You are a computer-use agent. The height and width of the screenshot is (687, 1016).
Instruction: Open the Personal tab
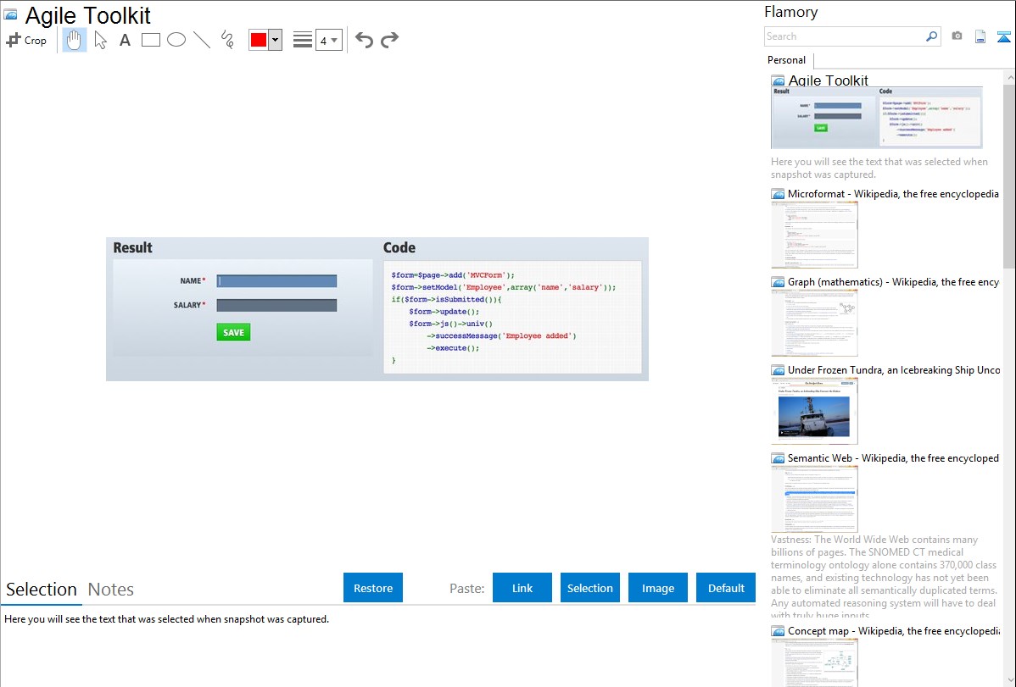point(786,60)
